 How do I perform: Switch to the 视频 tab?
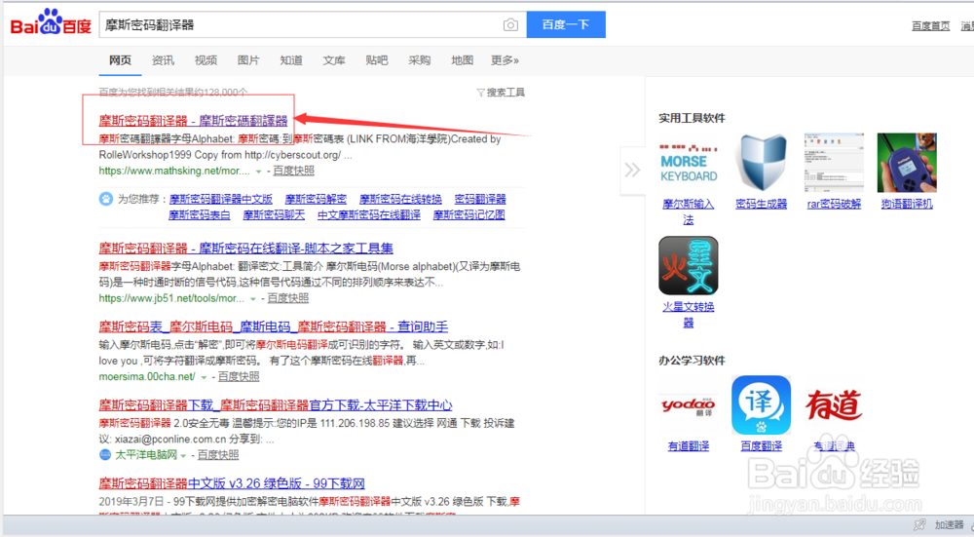[206, 60]
